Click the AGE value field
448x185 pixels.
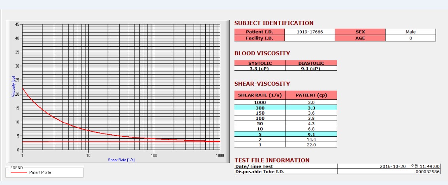pyautogui.click(x=410, y=38)
